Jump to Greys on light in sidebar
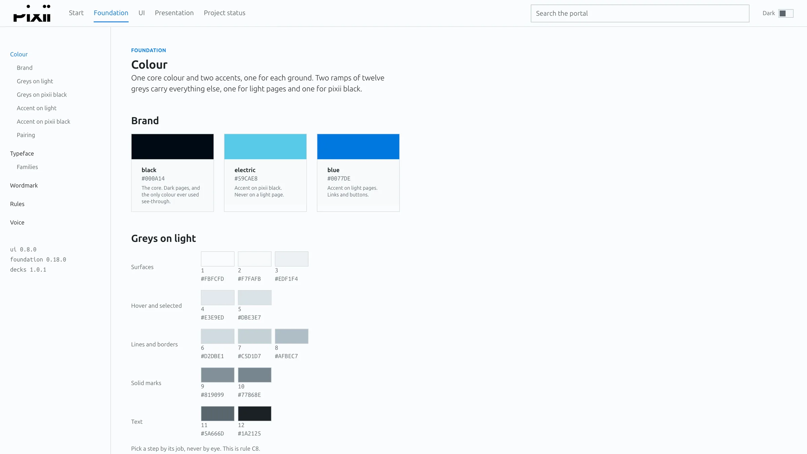807x454 pixels. (35, 81)
